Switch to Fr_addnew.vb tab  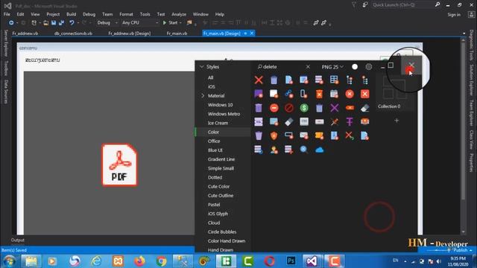pyautogui.click(x=25, y=33)
